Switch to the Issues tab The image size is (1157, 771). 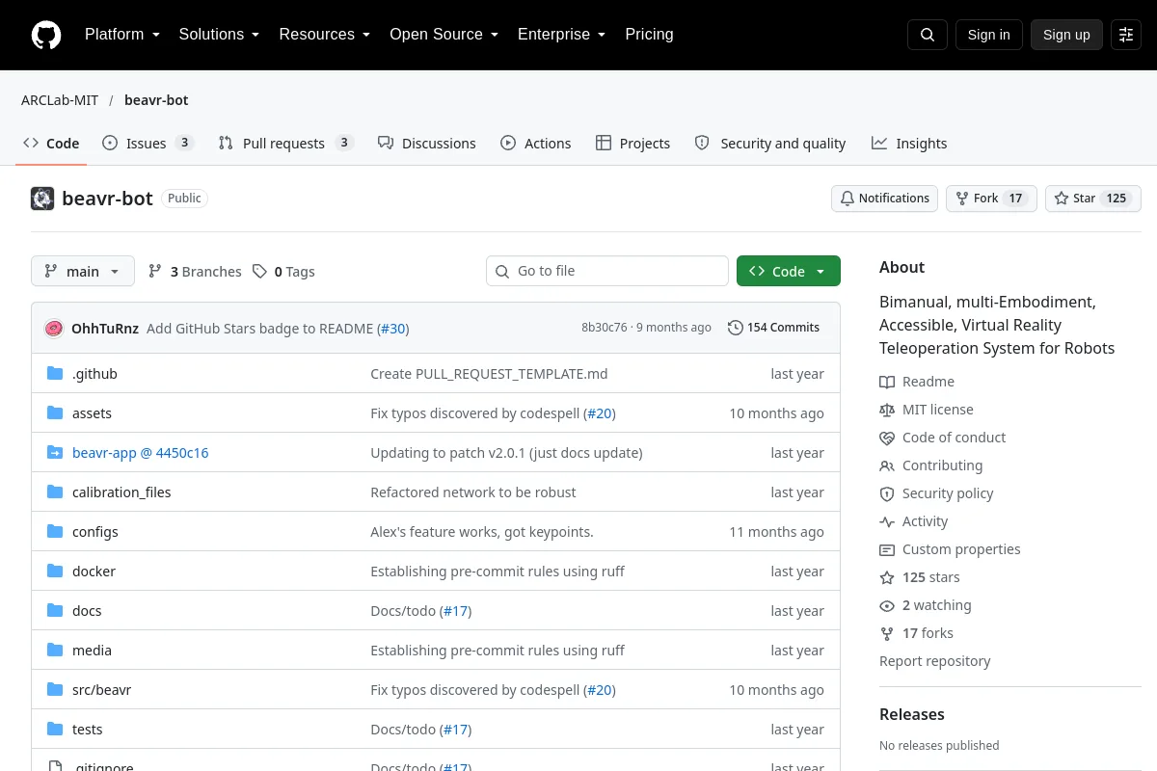[x=148, y=143]
